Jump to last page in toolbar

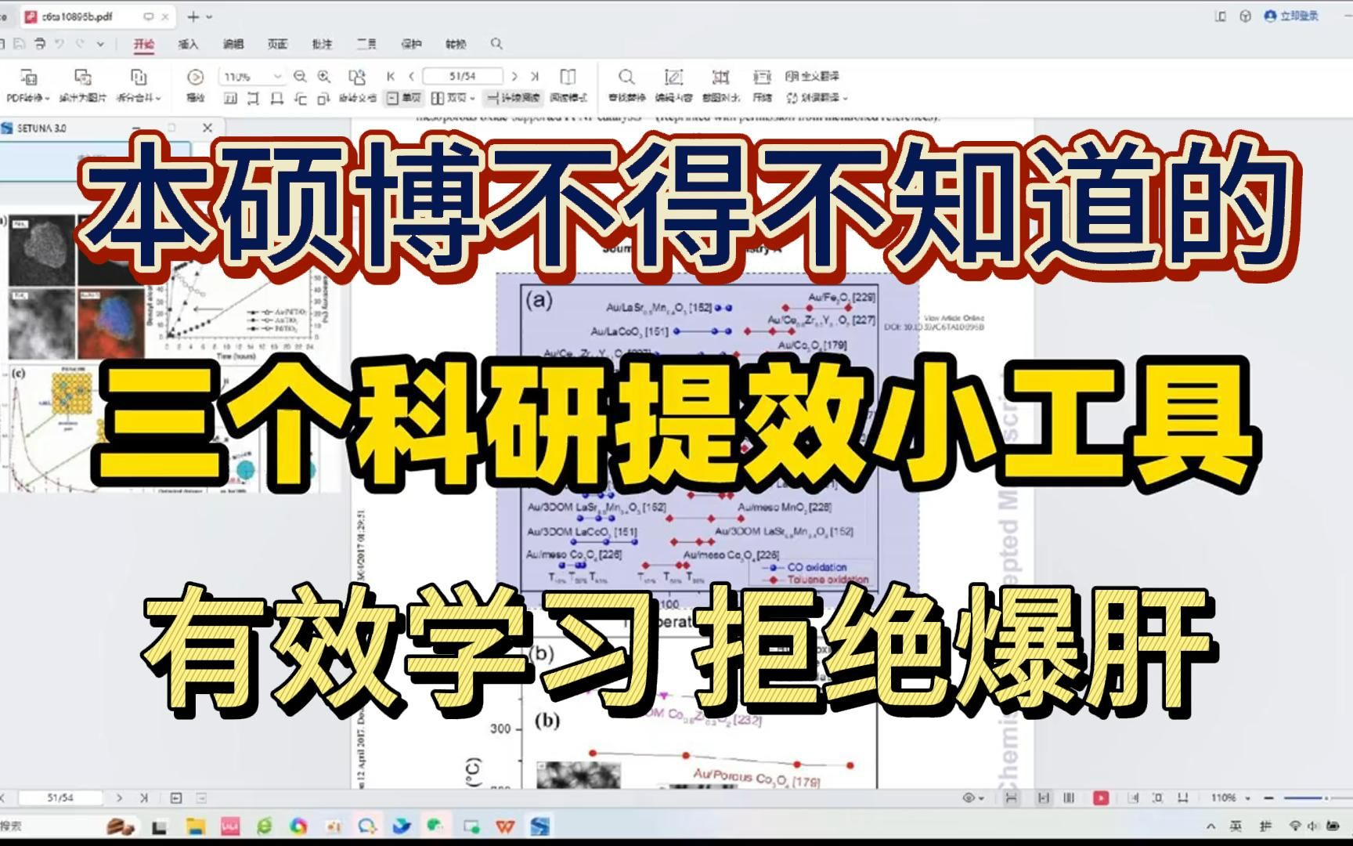535,76
